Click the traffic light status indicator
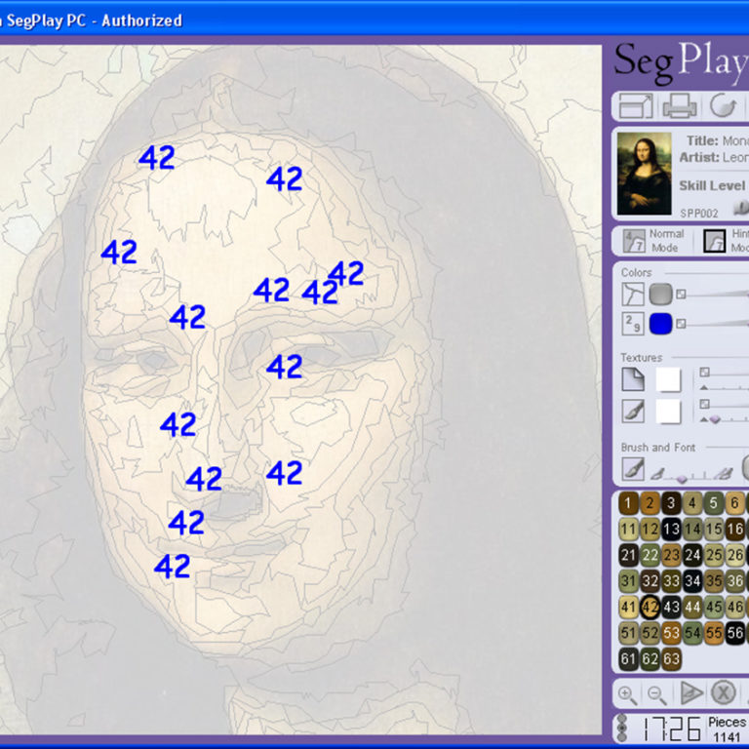This screenshot has height=749, width=749. click(x=622, y=728)
